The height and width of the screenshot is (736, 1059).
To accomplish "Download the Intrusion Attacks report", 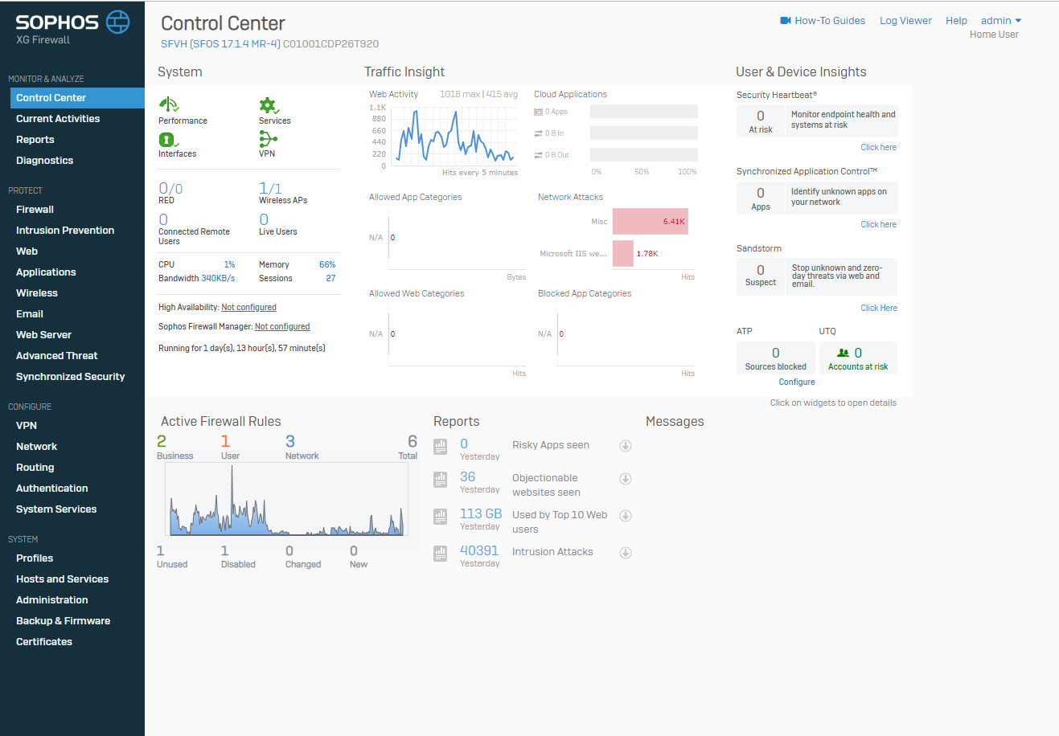I will (625, 552).
